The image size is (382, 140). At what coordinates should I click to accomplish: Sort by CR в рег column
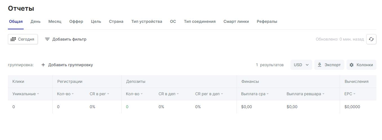pos(99,94)
